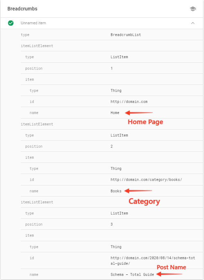Image resolution: width=204 pixels, height=280 pixels.
Task: Click the graduation cap documentation icon
Action: (x=193, y=9)
